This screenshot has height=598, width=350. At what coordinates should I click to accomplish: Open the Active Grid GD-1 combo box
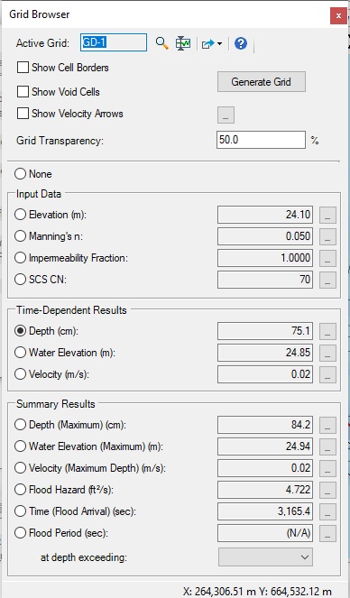(114, 42)
